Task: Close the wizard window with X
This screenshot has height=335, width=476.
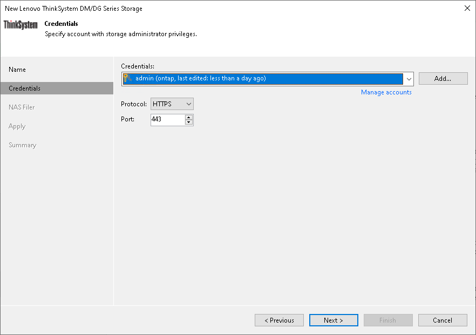Action: tap(467, 8)
